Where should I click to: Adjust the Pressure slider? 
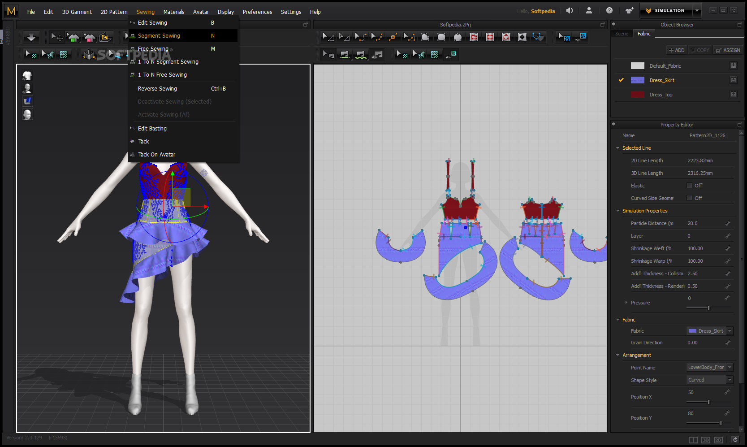709,308
